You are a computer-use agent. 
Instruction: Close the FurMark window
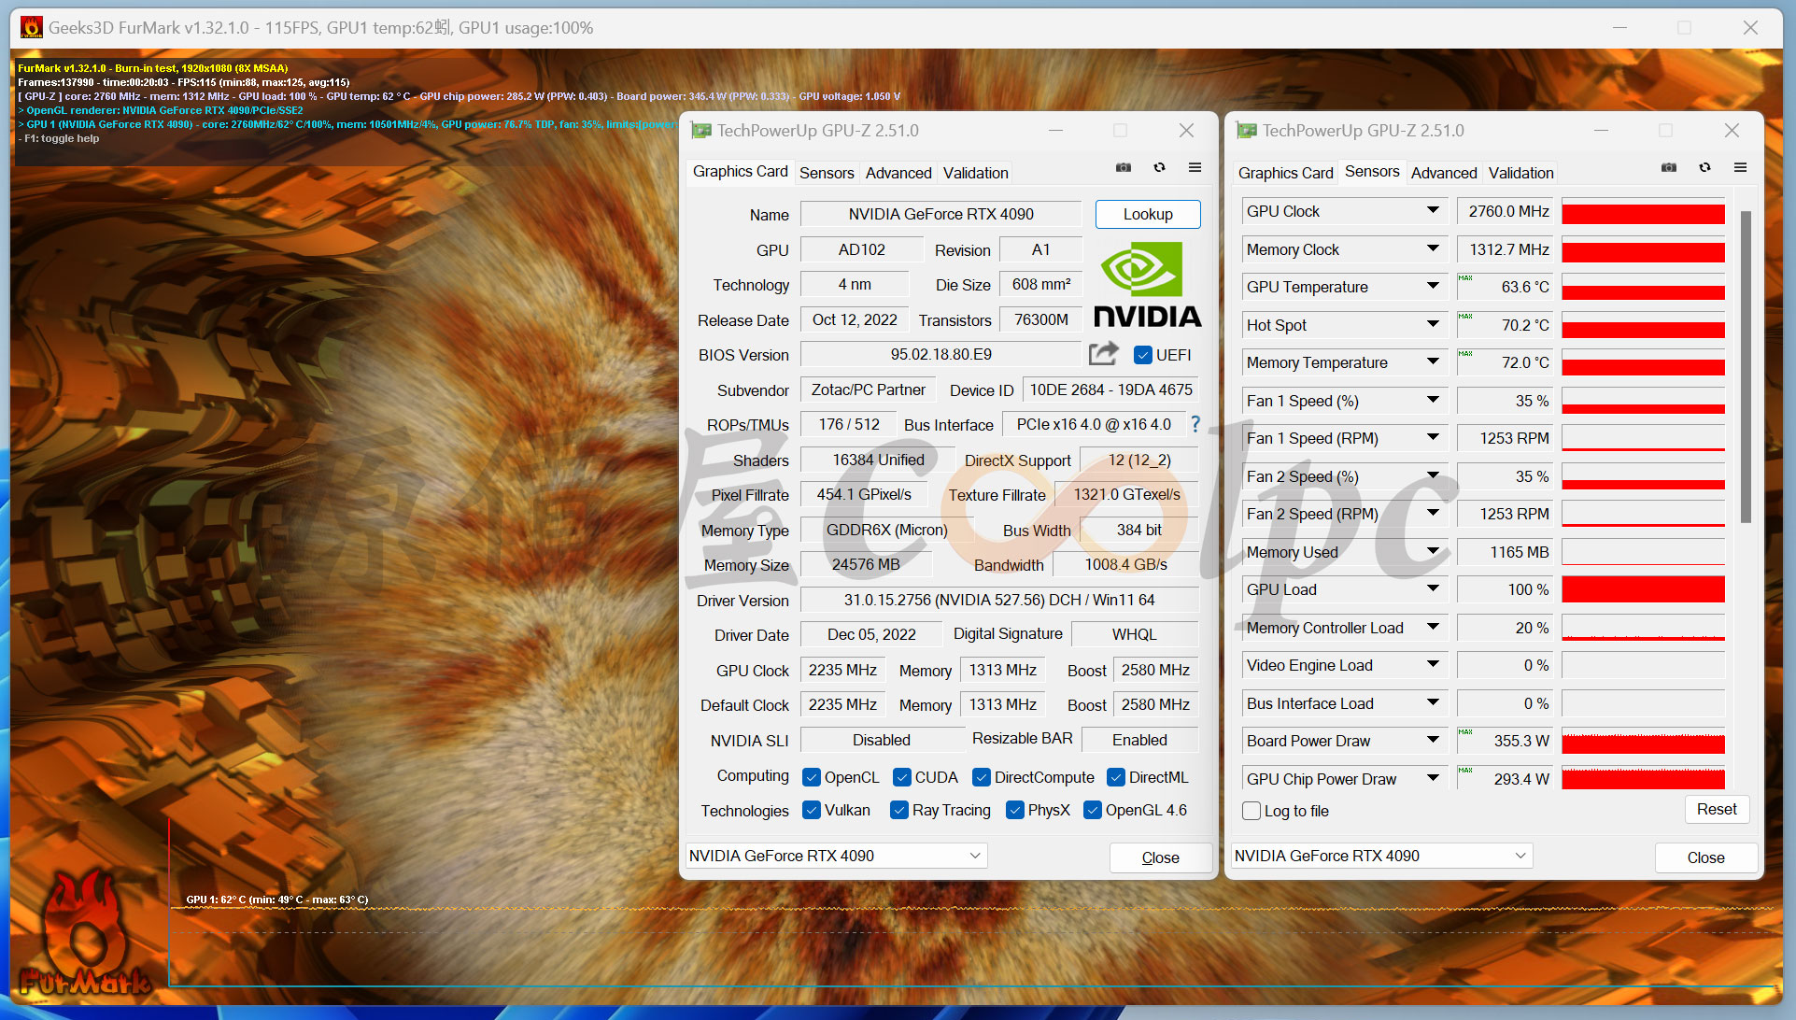pos(1751,28)
